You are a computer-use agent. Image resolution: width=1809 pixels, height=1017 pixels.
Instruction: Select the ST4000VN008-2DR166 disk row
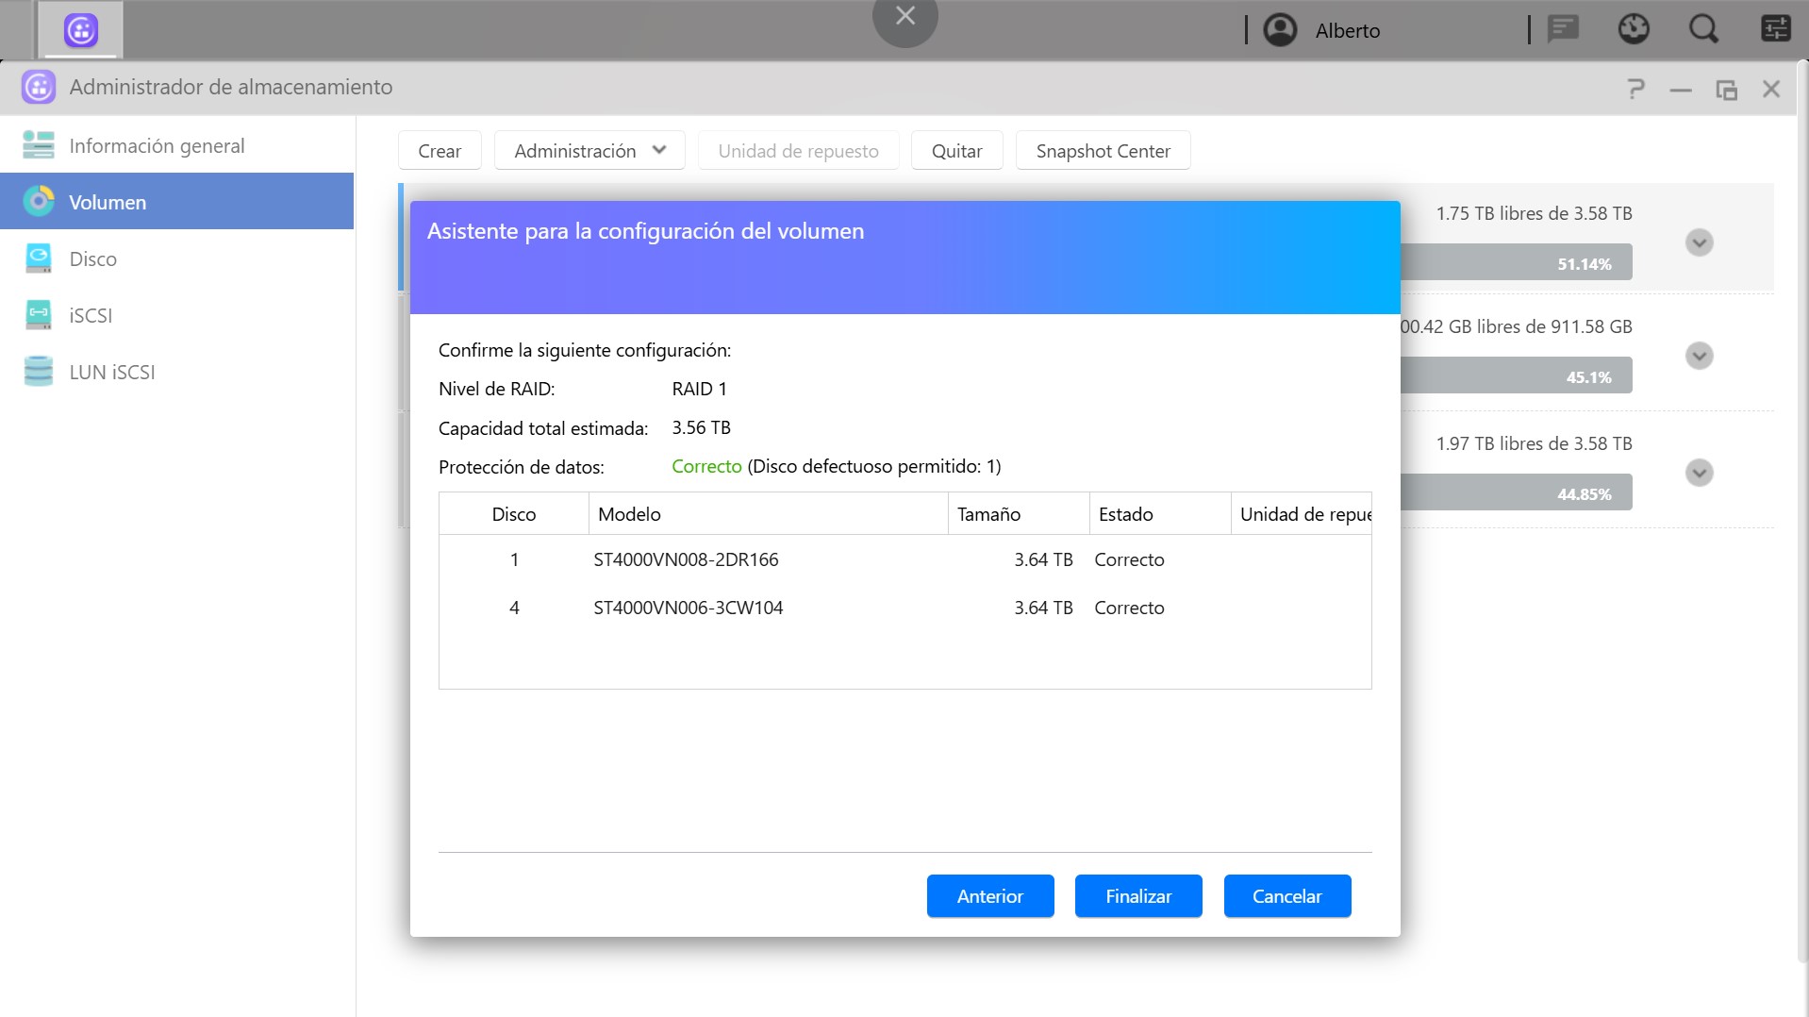click(686, 559)
